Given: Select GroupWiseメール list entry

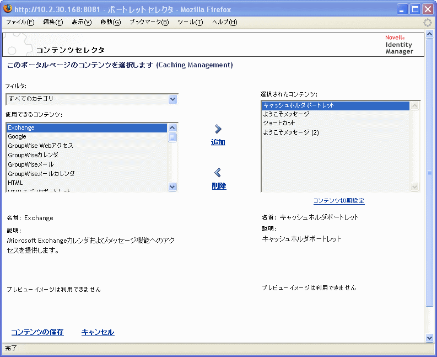Looking at the screenshot, I should (x=87, y=164).
